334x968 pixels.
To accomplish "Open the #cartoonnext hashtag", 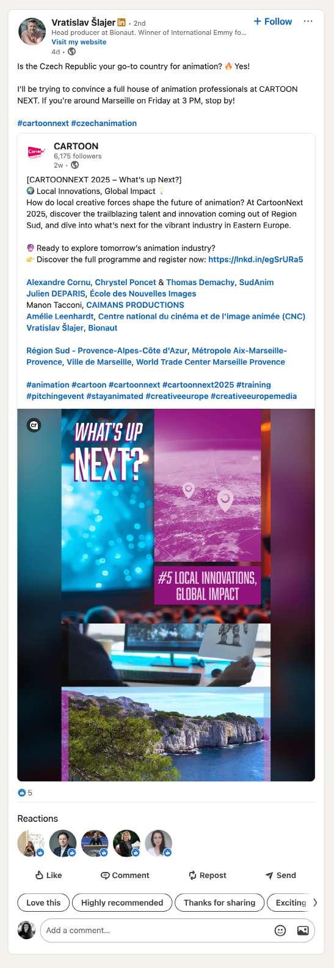I will (x=43, y=123).
